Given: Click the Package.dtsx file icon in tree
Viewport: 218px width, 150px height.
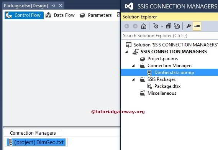Looking at the screenshot, I should tap(149, 86).
